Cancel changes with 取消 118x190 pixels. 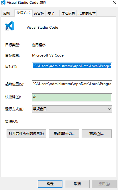click(x=77, y=184)
